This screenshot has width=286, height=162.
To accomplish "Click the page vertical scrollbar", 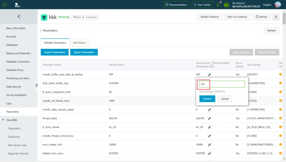I will [x=284, y=18].
